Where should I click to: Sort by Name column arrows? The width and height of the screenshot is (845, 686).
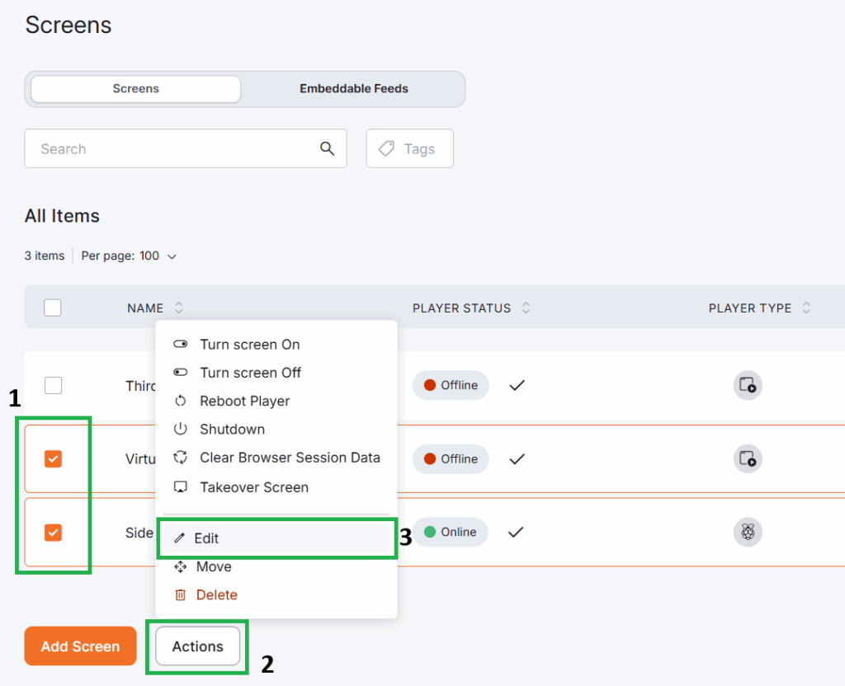tap(179, 308)
